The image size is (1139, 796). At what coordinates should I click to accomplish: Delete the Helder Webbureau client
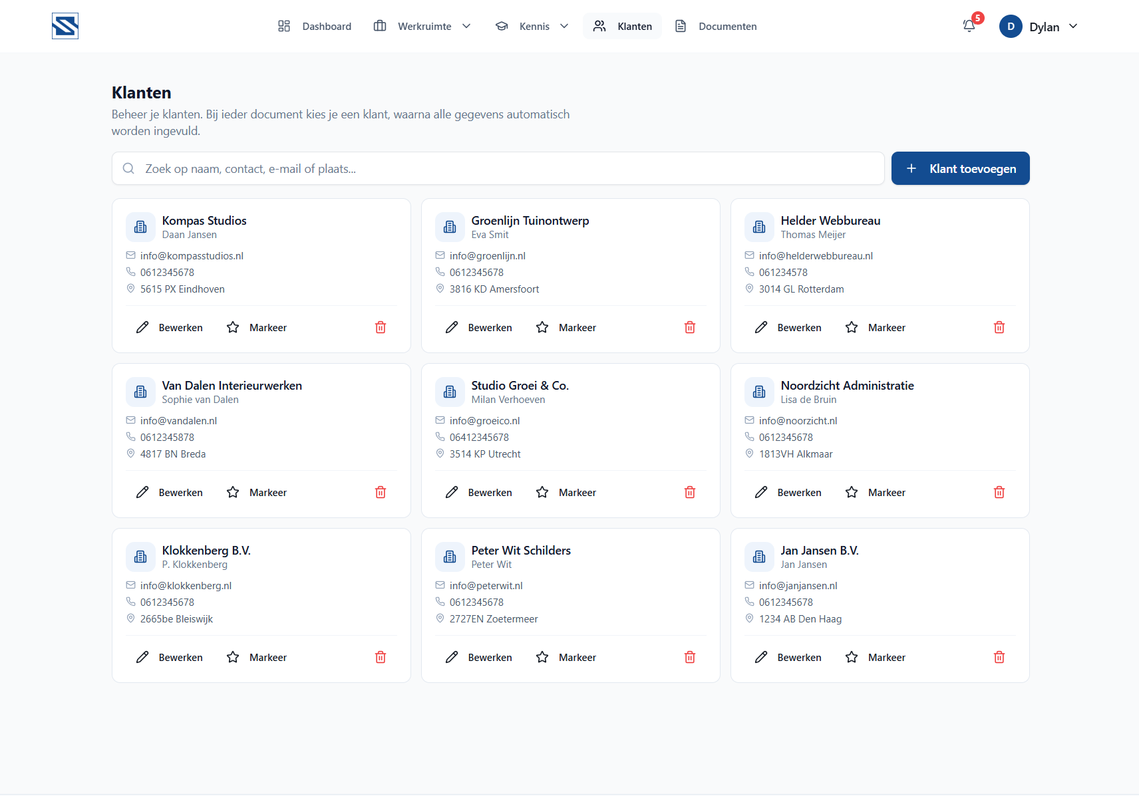[x=999, y=327]
